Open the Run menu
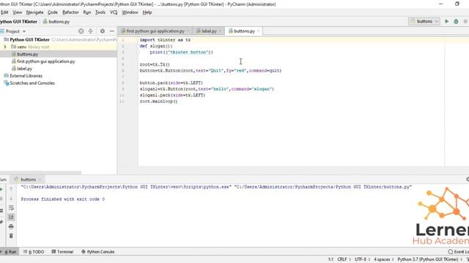The height and width of the screenshot is (263, 469). click(x=86, y=12)
